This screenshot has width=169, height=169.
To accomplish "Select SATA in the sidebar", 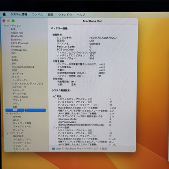I will point(15,60).
